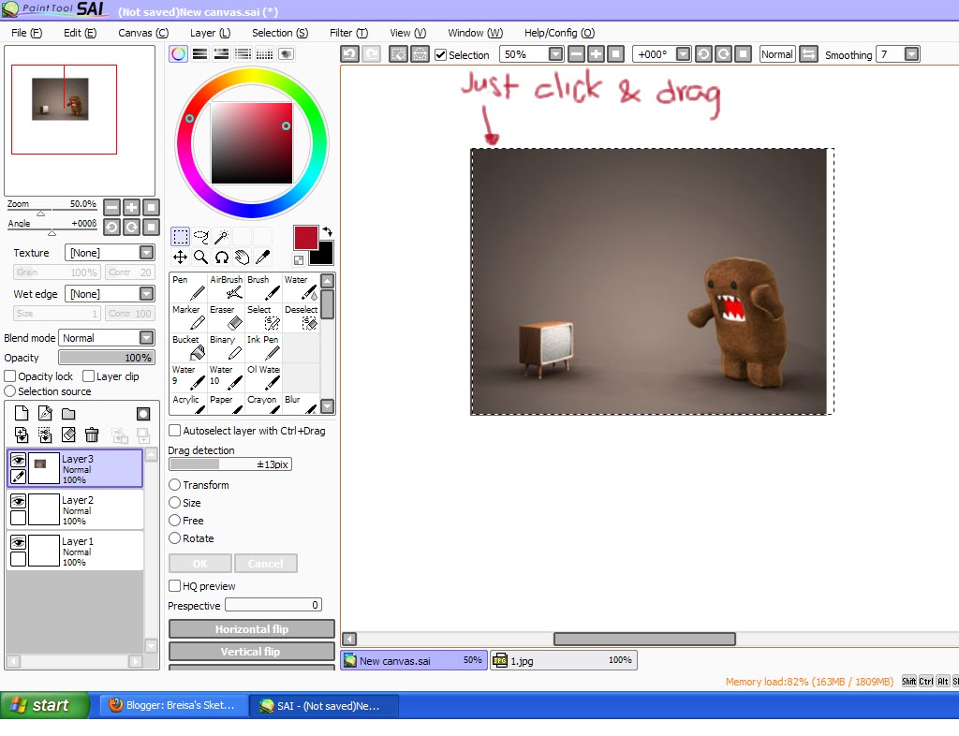Show the RGB slider panel
959x736 pixels.
pyautogui.click(x=199, y=53)
